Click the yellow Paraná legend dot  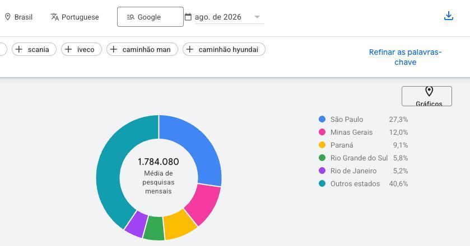322,145
